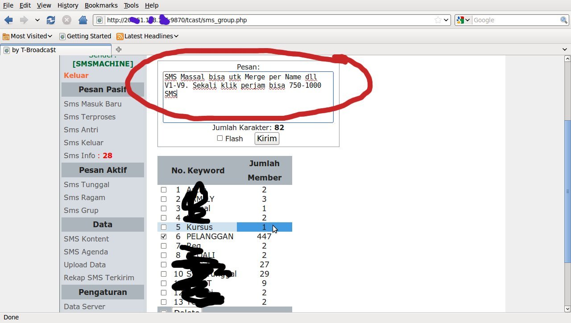Open Rekap SMS Terkirim link
The image size is (571, 323).
(99, 278)
